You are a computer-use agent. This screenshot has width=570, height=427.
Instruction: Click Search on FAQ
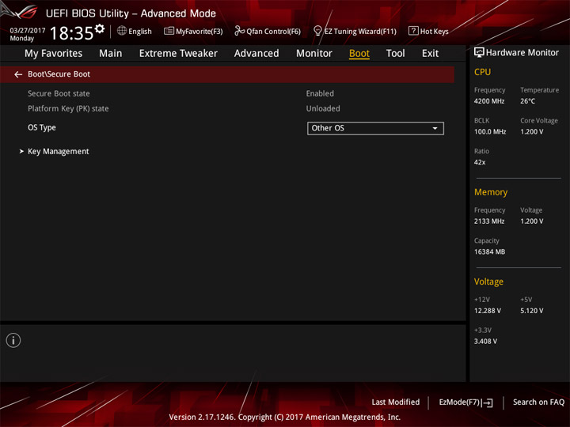coord(538,402)
